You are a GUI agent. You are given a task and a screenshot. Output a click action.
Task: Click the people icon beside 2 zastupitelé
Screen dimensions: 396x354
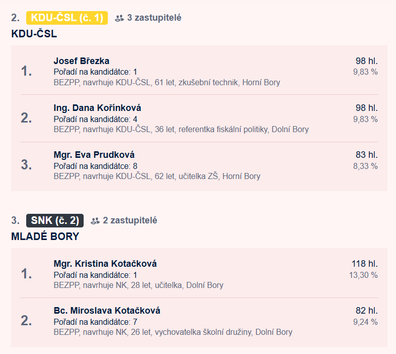pos(95,221)
